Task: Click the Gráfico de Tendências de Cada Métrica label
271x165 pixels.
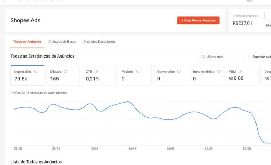Action: click(x=39, y=93)
